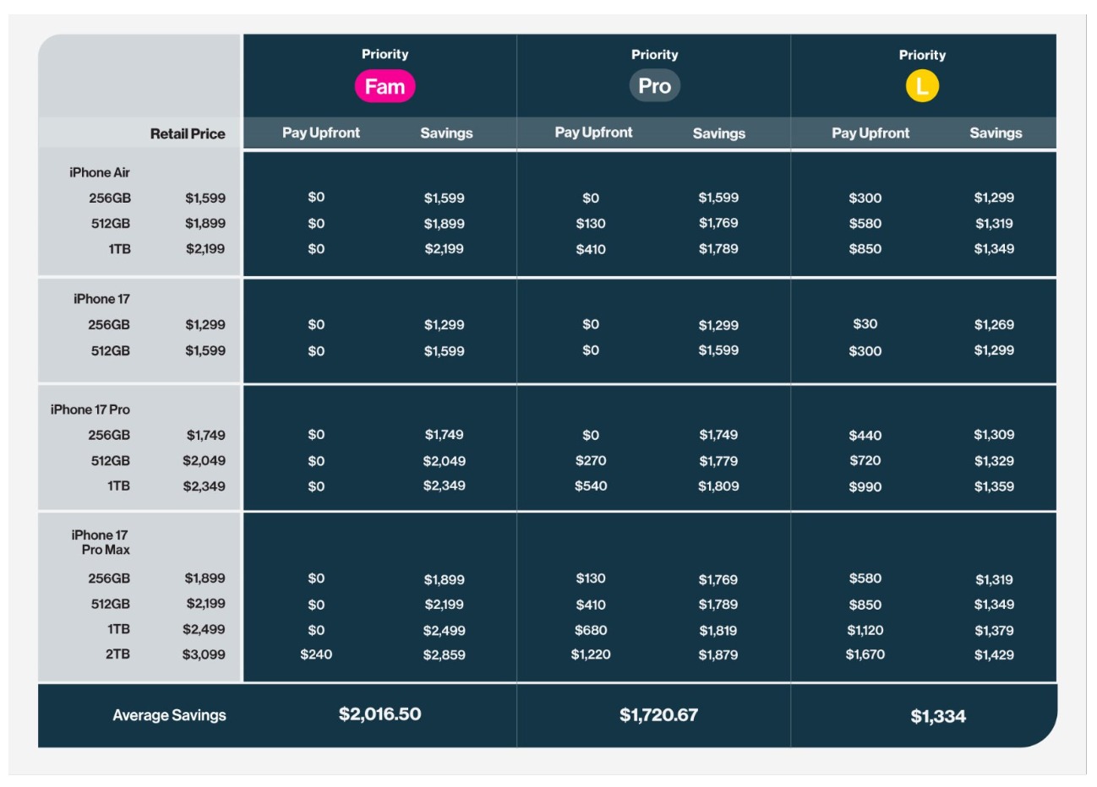The width and height of the screenshot is (1097, 787).
Task: Select the Retail Price column header
Action: (x=188, y=133)
